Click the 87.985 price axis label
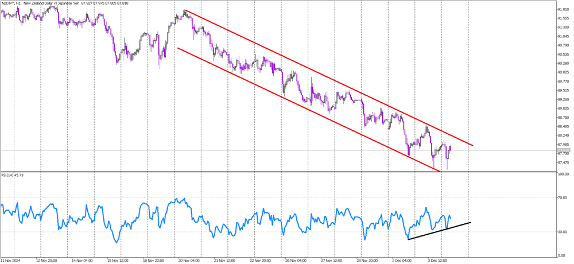The image size is (574, 264). (563, 145)
